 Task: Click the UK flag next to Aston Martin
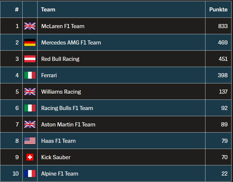point(30,124)
